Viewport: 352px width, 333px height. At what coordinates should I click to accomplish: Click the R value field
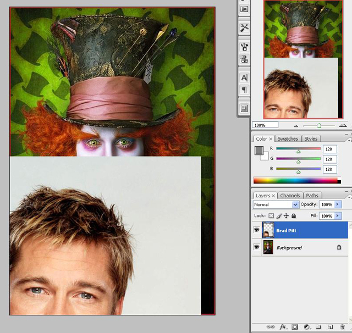tap(330, 149)
